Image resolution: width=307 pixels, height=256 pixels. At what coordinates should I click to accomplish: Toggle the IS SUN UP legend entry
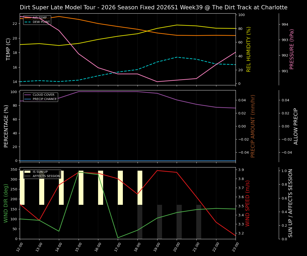pyautogui.click(x=40, y=172)
